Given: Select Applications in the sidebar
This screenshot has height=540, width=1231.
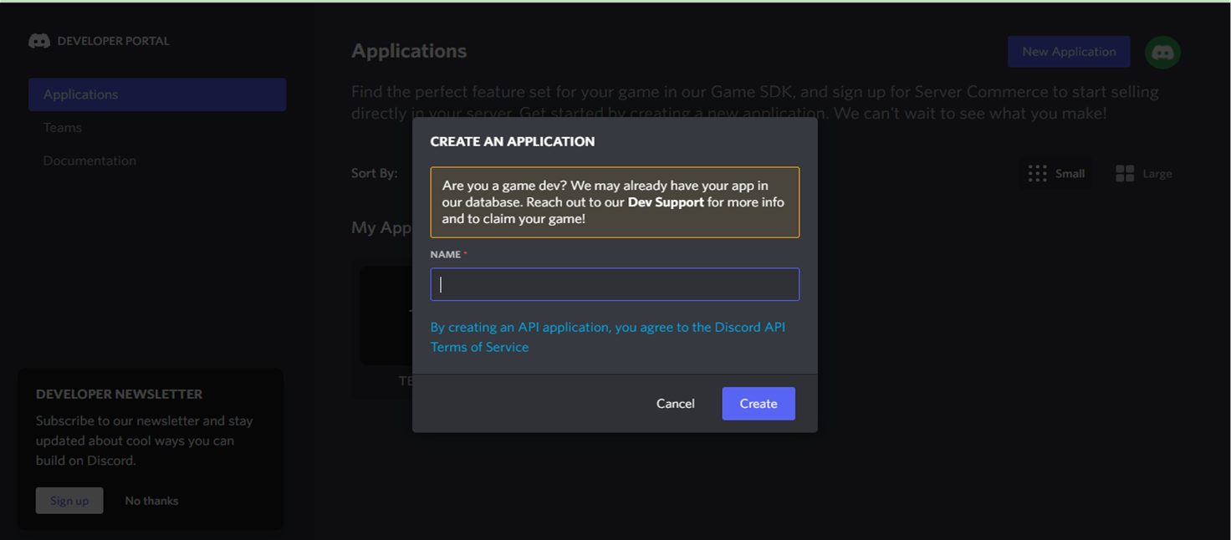Looking at the screenshot, I should click(x=157, y=94).
